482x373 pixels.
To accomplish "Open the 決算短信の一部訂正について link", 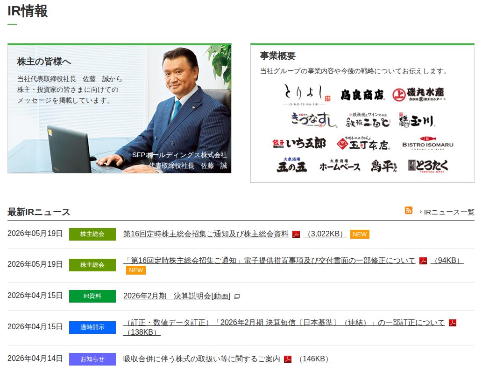I will point(284,323).
